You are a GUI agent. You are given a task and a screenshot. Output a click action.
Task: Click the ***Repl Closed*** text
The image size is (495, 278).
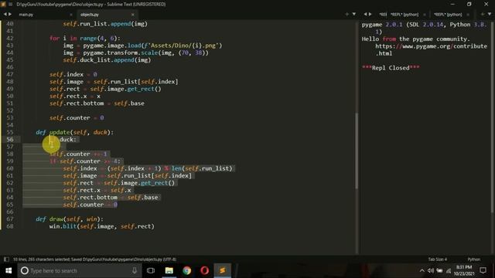tap(391, 68)
